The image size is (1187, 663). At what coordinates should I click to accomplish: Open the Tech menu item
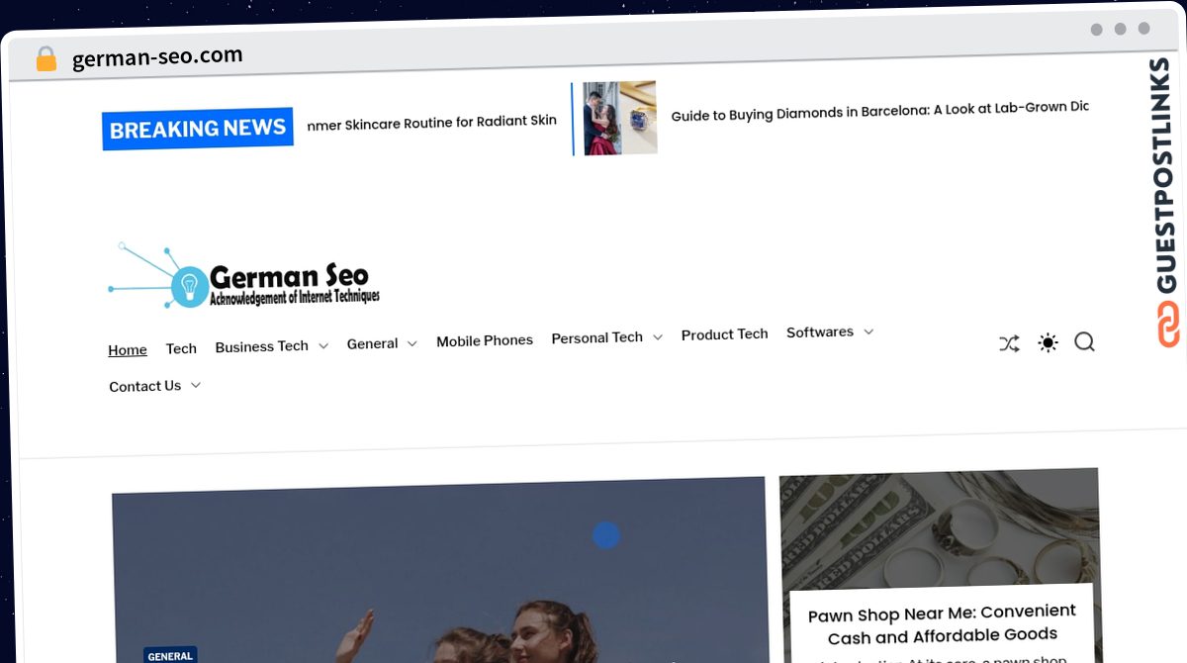tap(181, 348)
